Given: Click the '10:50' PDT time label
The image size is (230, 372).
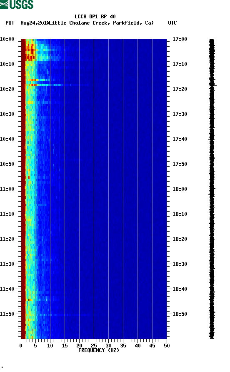Looking at the screenshot, I should point(7,164).
